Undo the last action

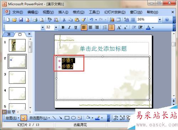pos(91,20)
